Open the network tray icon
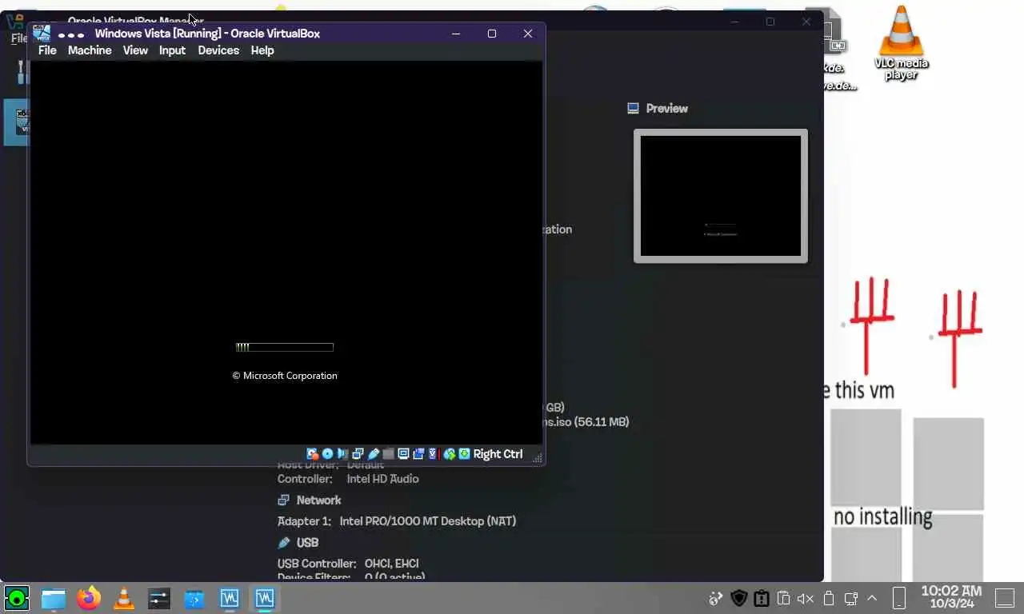The width and height of the screenshot is (1024, 614). [851, 598]
